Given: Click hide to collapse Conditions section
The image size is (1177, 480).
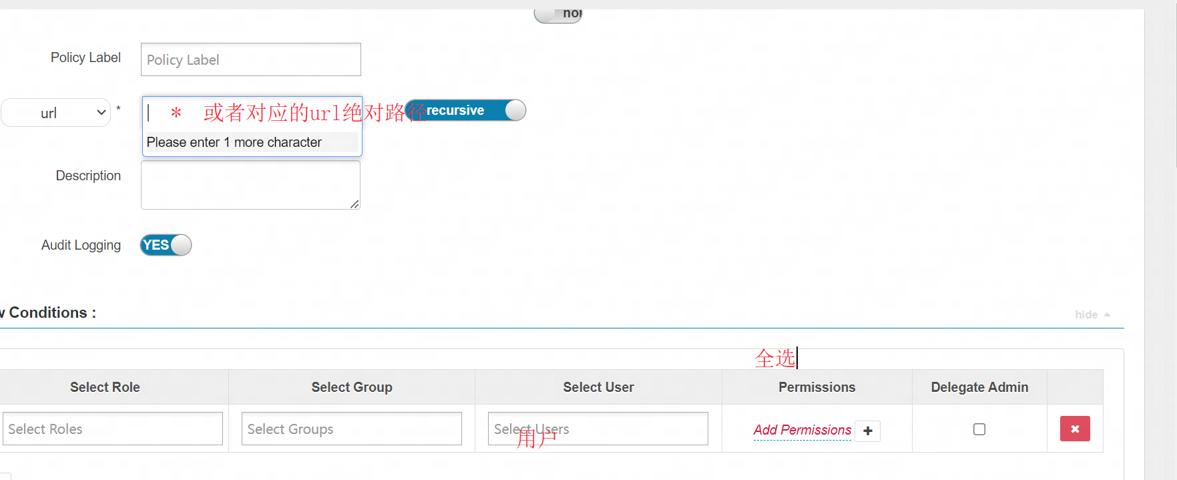Looking at the screenshot, I should 1086,314.
